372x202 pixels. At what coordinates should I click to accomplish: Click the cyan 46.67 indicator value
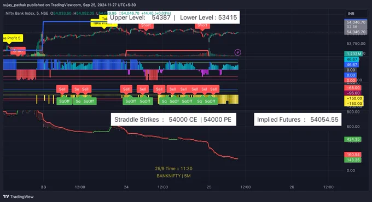[352, 59]
